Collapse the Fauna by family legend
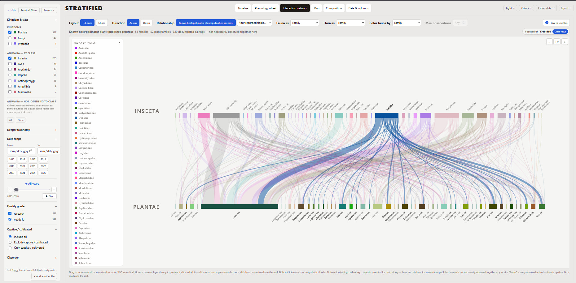The image size is (576, 283). tap(120, 43)
